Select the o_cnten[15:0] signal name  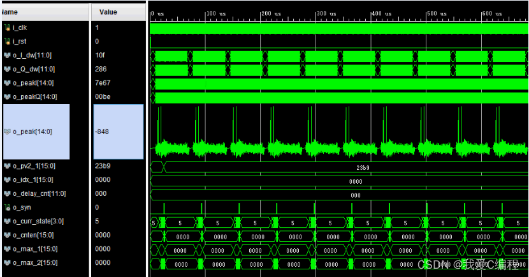pyautogui.click(x=34, y=236)
